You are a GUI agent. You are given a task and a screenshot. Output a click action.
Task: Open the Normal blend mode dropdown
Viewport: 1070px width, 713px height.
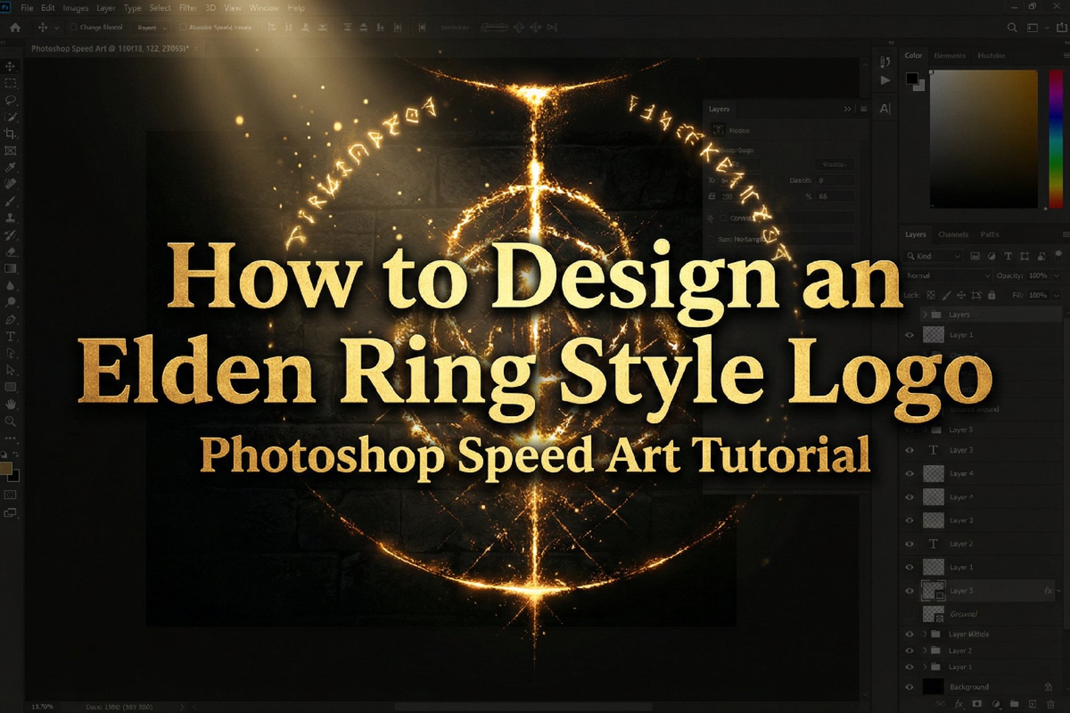pos(947,276)
